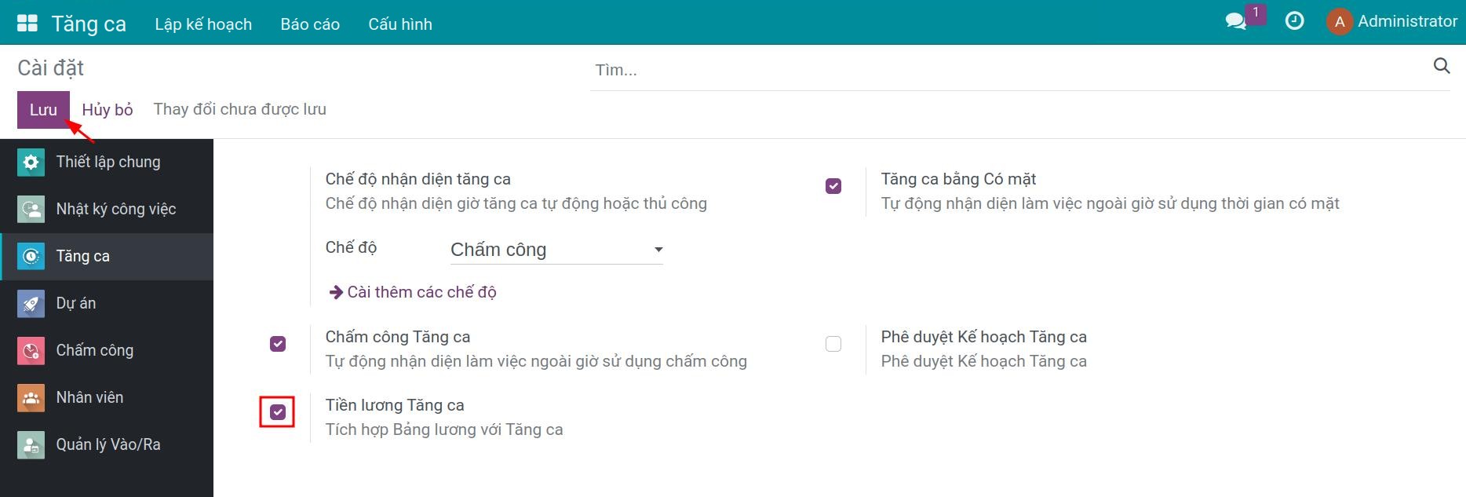The width and height of the screenshot is (1466, 497).
Task: Click the search magnifier icon
Action: coord(1442,66)
